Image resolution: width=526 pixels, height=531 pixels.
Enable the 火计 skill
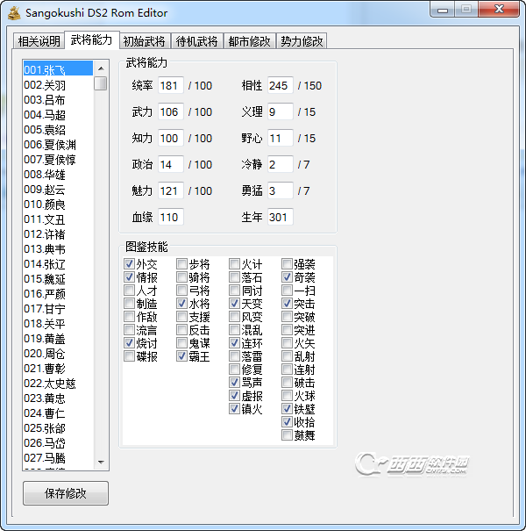coord(234,264)
